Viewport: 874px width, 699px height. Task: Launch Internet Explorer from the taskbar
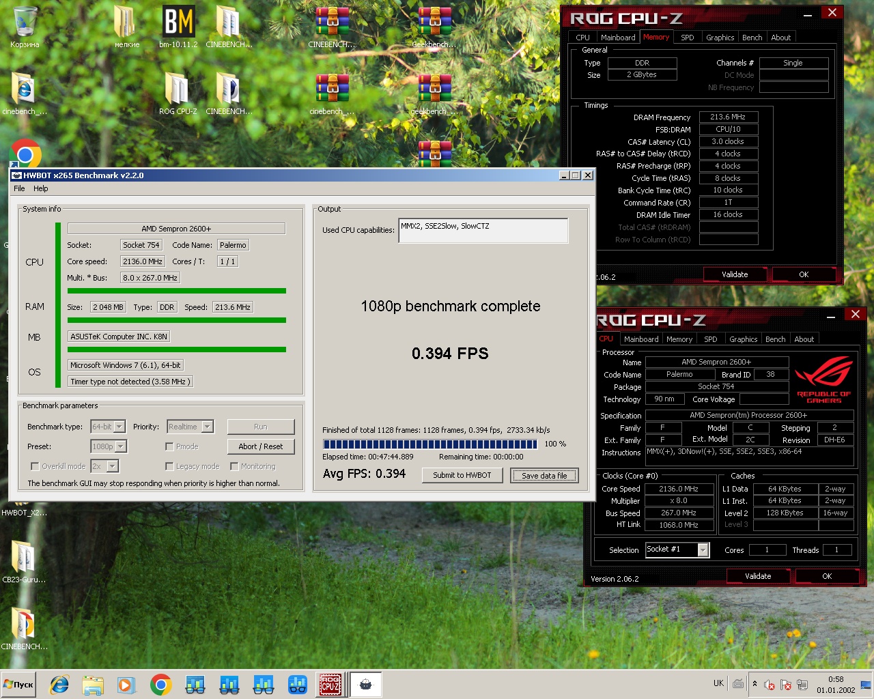[x=59, y=685]
